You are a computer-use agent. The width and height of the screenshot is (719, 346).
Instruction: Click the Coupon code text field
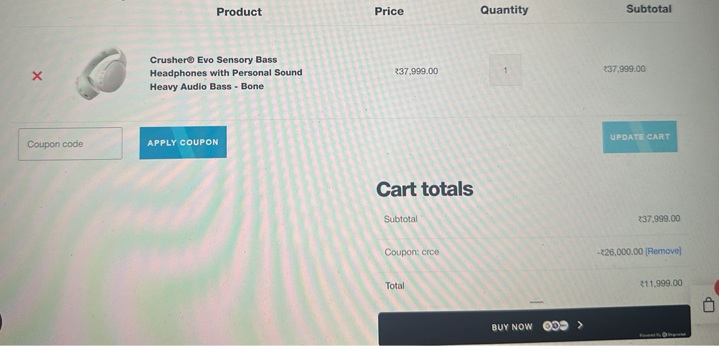70,144
